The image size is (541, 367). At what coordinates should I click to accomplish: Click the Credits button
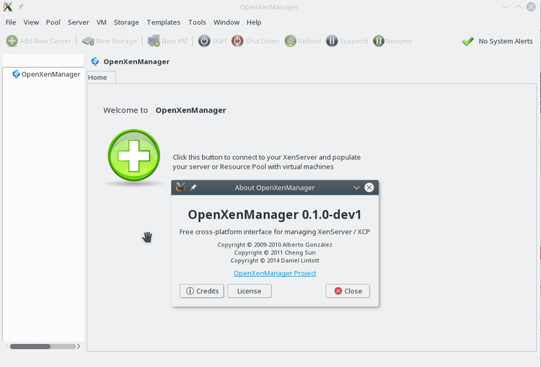point(202,291)
